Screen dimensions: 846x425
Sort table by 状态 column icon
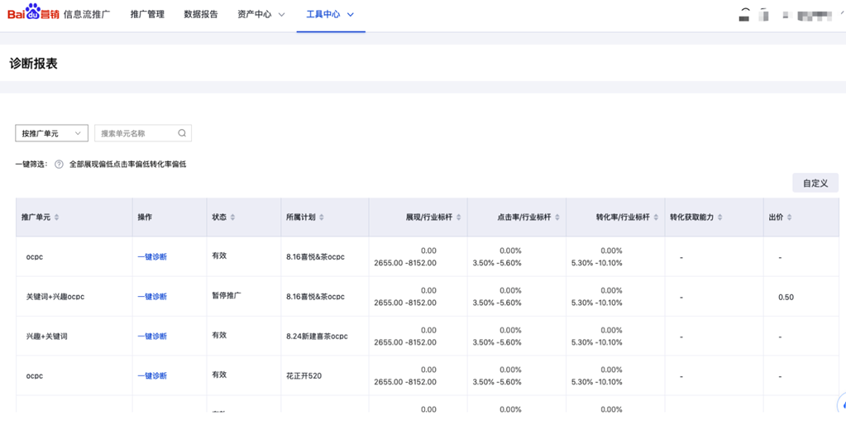233,217
